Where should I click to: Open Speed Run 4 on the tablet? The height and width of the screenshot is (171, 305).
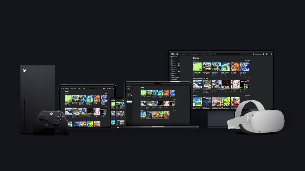click(x=104, y=111)
